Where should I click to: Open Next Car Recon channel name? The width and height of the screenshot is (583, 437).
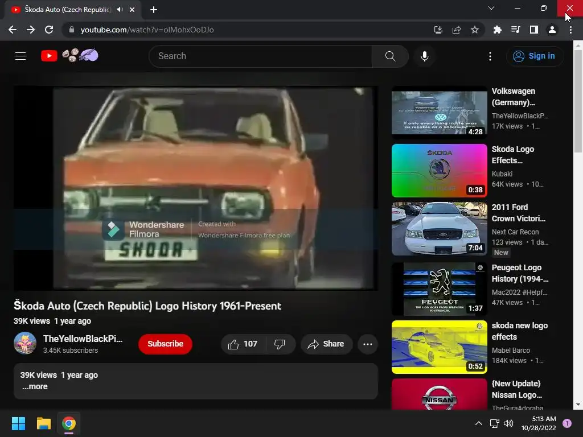515,232
